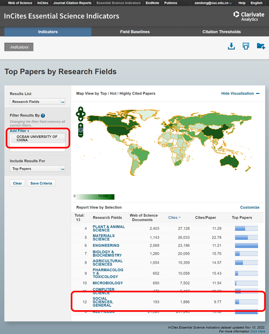Viewport: 269px width, 334px height.
Task: Open the Filter Results By help icon
Action: coord(43,115)
